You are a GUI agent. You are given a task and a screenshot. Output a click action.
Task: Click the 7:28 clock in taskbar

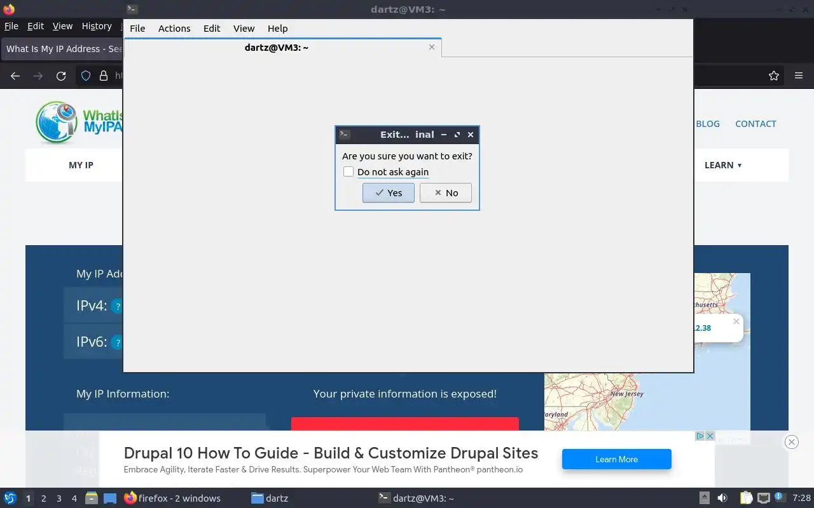click(802, 498)
